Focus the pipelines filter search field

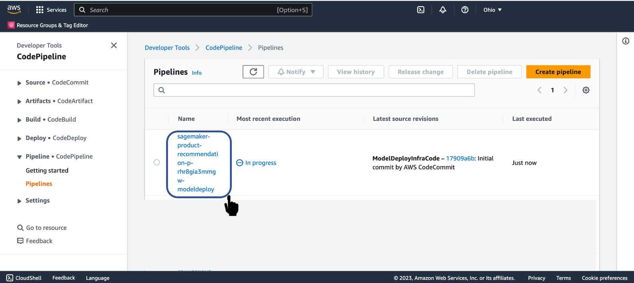314,90
